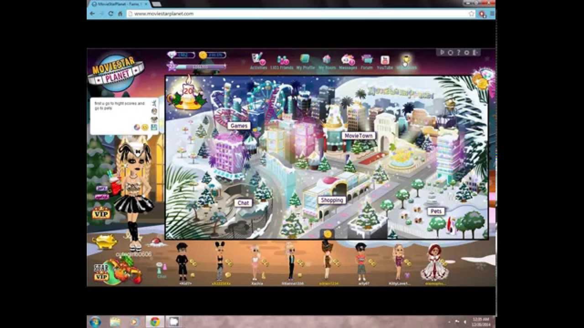Open a new browser tab
Image resolution: width=584 pixels, height=328 pixels.
point(156,4)
